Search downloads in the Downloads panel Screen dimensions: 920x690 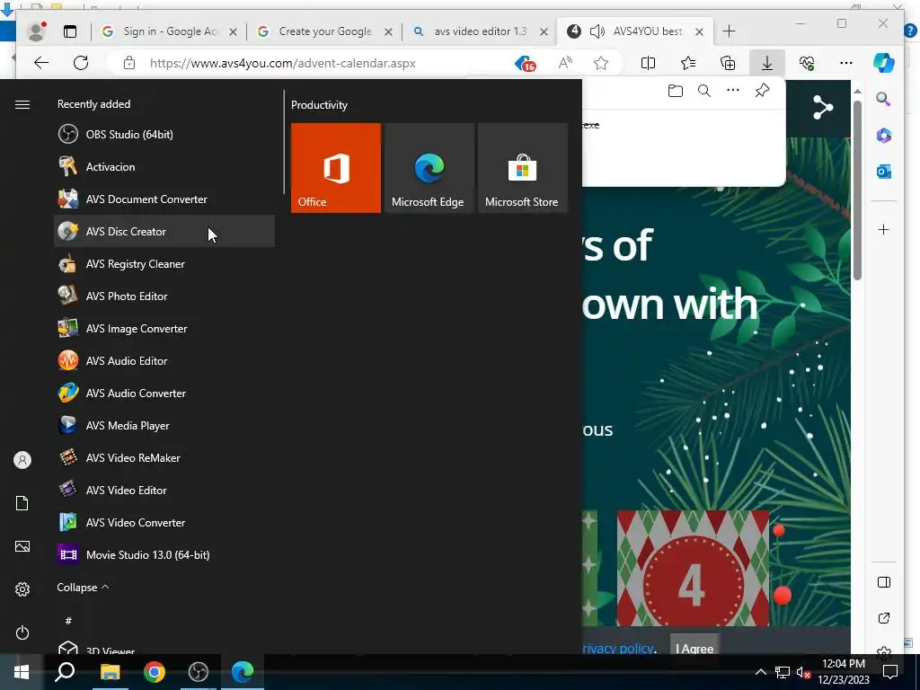point(704,91)
